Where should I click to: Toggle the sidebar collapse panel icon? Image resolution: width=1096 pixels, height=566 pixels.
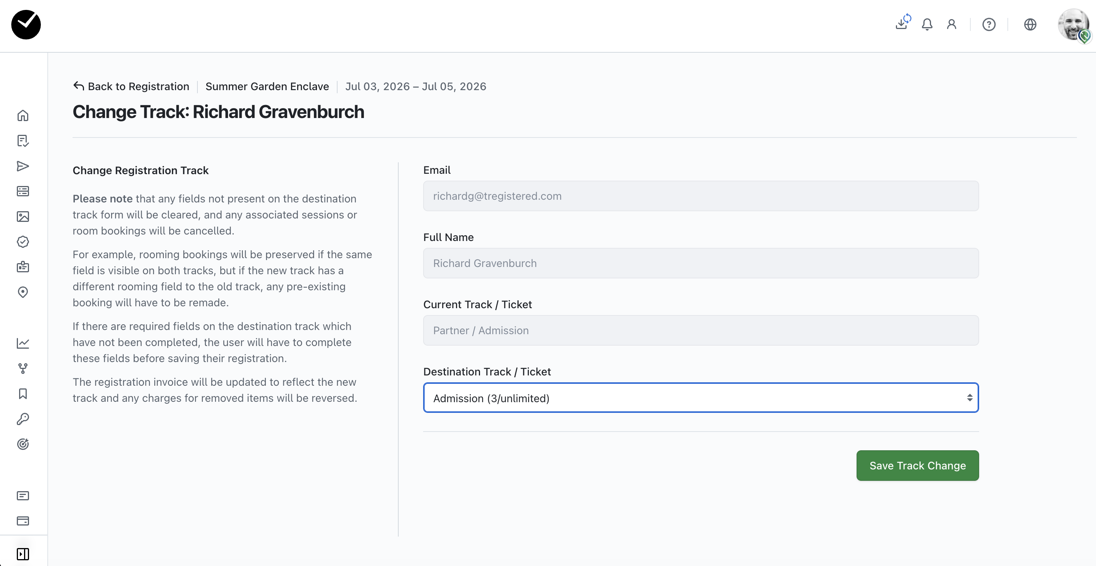click(x=23, y=554)
